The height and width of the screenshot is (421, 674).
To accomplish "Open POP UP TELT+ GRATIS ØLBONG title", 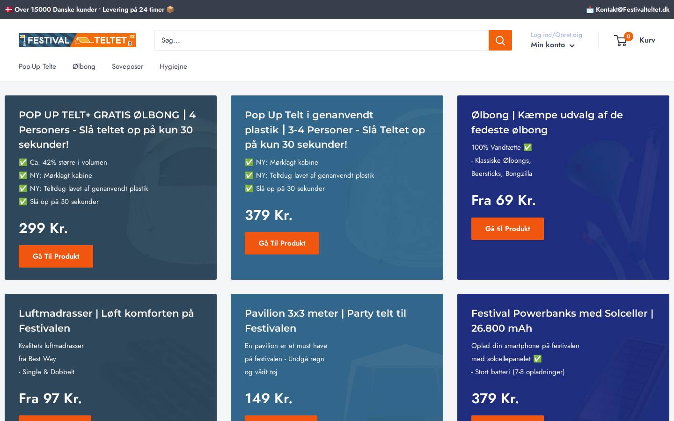I will (107, 130).
